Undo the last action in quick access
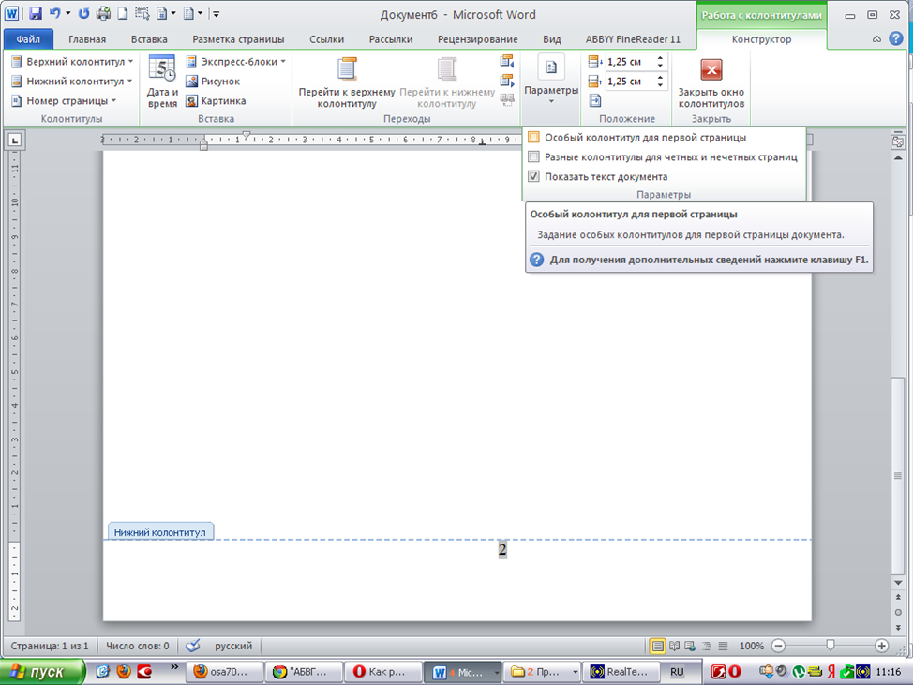The image size is (913, 685). (54, 13)
